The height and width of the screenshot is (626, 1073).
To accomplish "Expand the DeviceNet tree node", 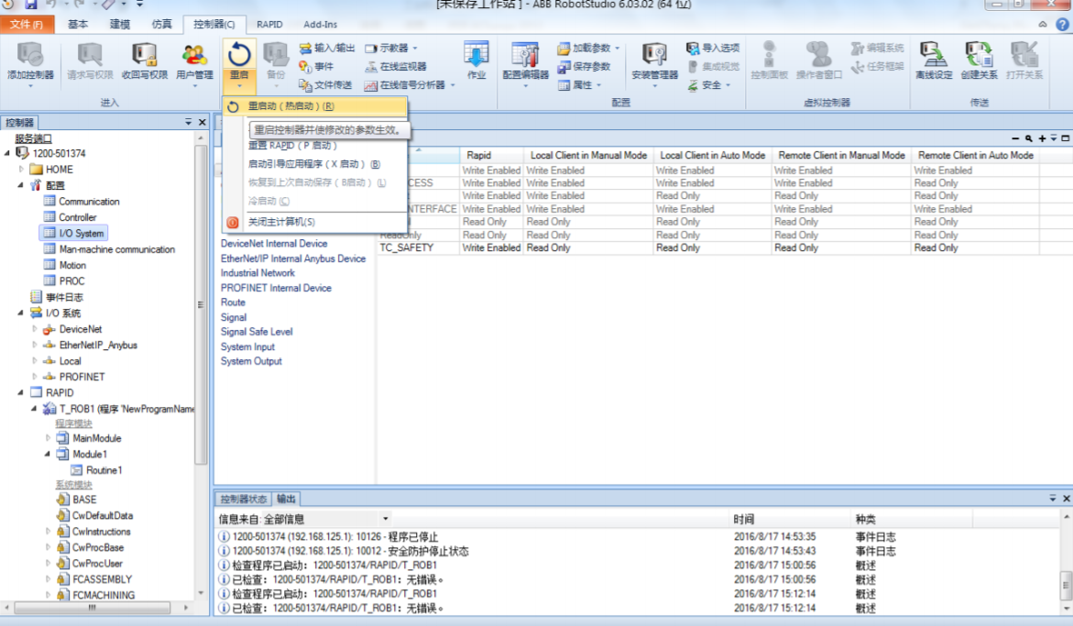I will pos(35,329).
